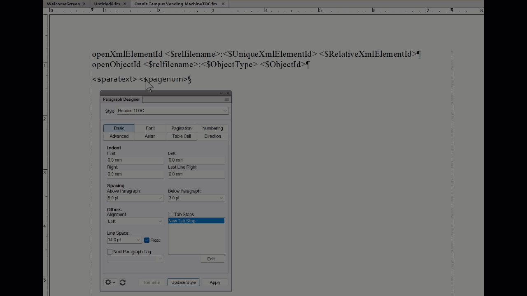527x296 pixels.
Task: Close the WelcomeScreen document tab
Action: (84, 4)
